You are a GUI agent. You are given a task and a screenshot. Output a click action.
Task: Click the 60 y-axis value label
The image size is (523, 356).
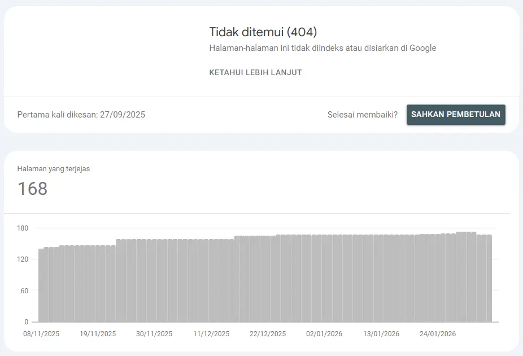coord(24,291)
